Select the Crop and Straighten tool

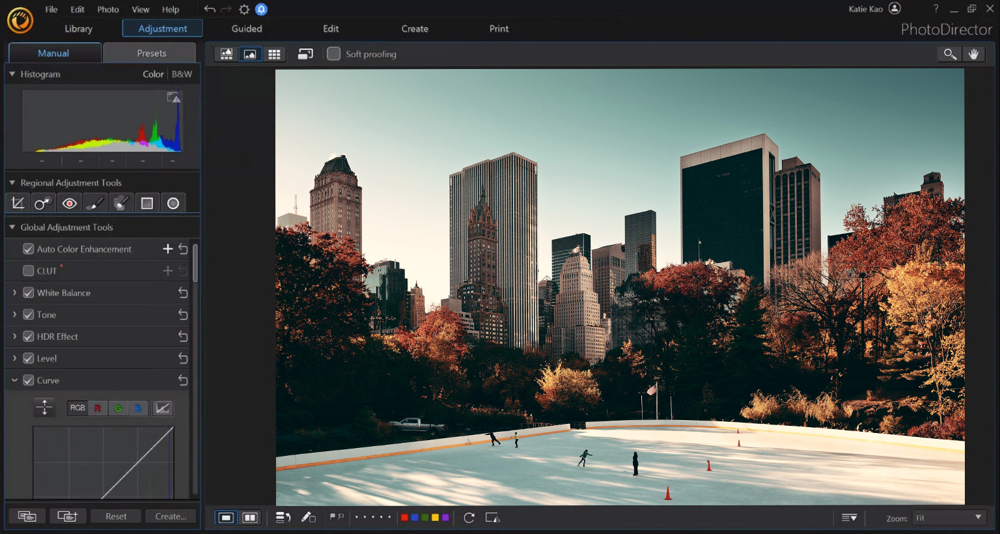18,204
